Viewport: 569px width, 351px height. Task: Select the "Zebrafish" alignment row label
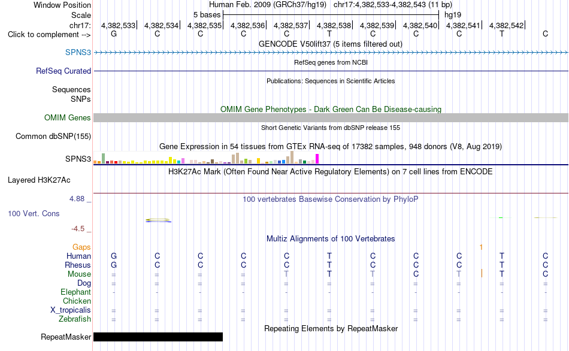(75, 319)
